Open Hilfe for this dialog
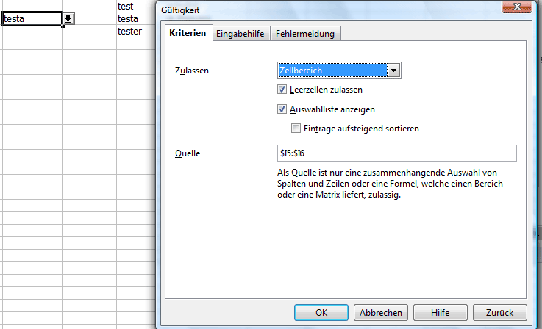 click(440, 312)
